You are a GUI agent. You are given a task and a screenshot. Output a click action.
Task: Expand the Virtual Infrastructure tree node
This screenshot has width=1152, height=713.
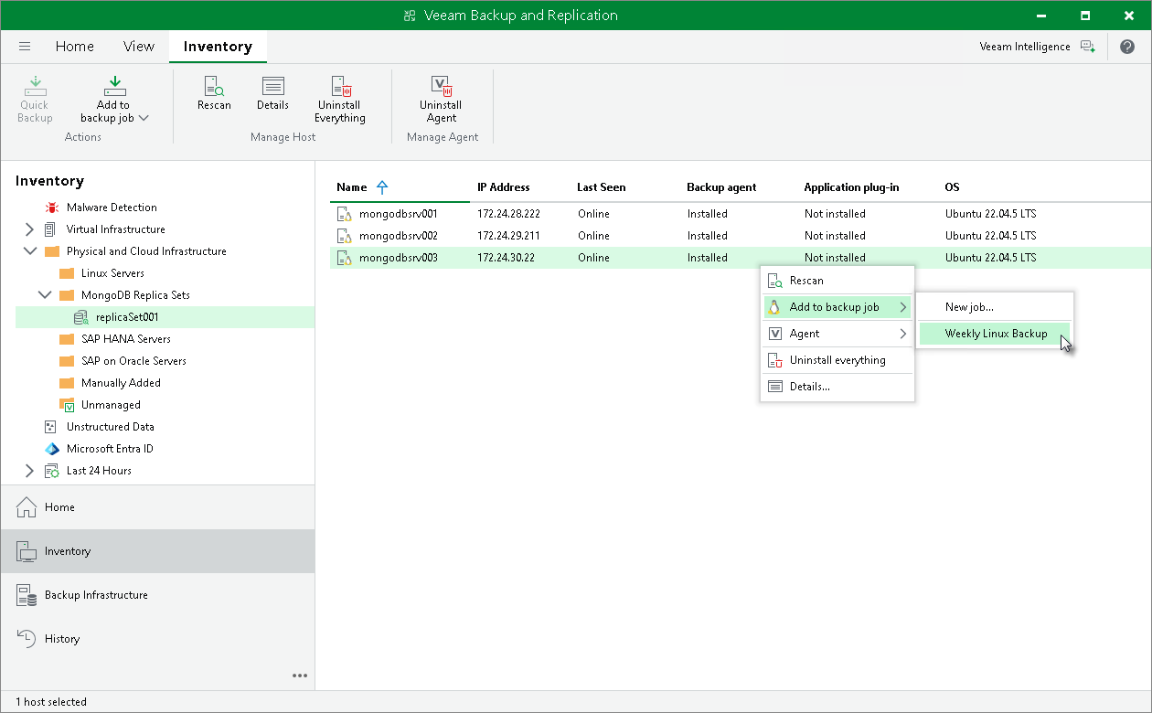[x=29, y=229]
